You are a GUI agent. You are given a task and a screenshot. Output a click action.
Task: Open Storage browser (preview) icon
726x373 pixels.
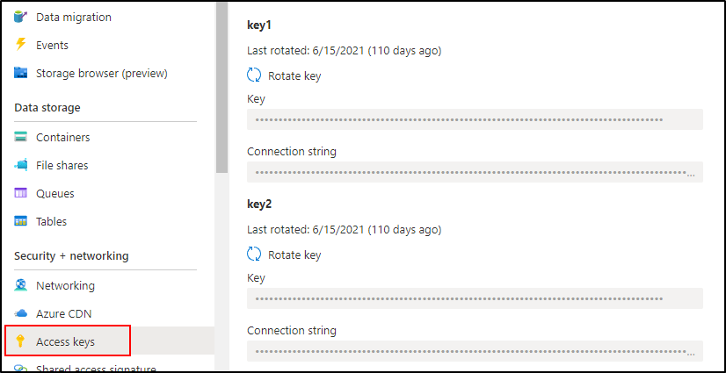21,73
